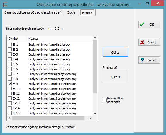Uncheck the E-9 emitter checkbox
This screenshot has height=135, width=166.
(x=10, y=84)
